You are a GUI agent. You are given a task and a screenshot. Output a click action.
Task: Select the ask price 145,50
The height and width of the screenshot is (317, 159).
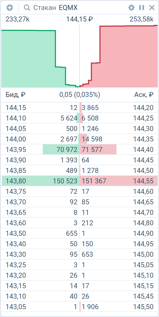coord(143,307)
